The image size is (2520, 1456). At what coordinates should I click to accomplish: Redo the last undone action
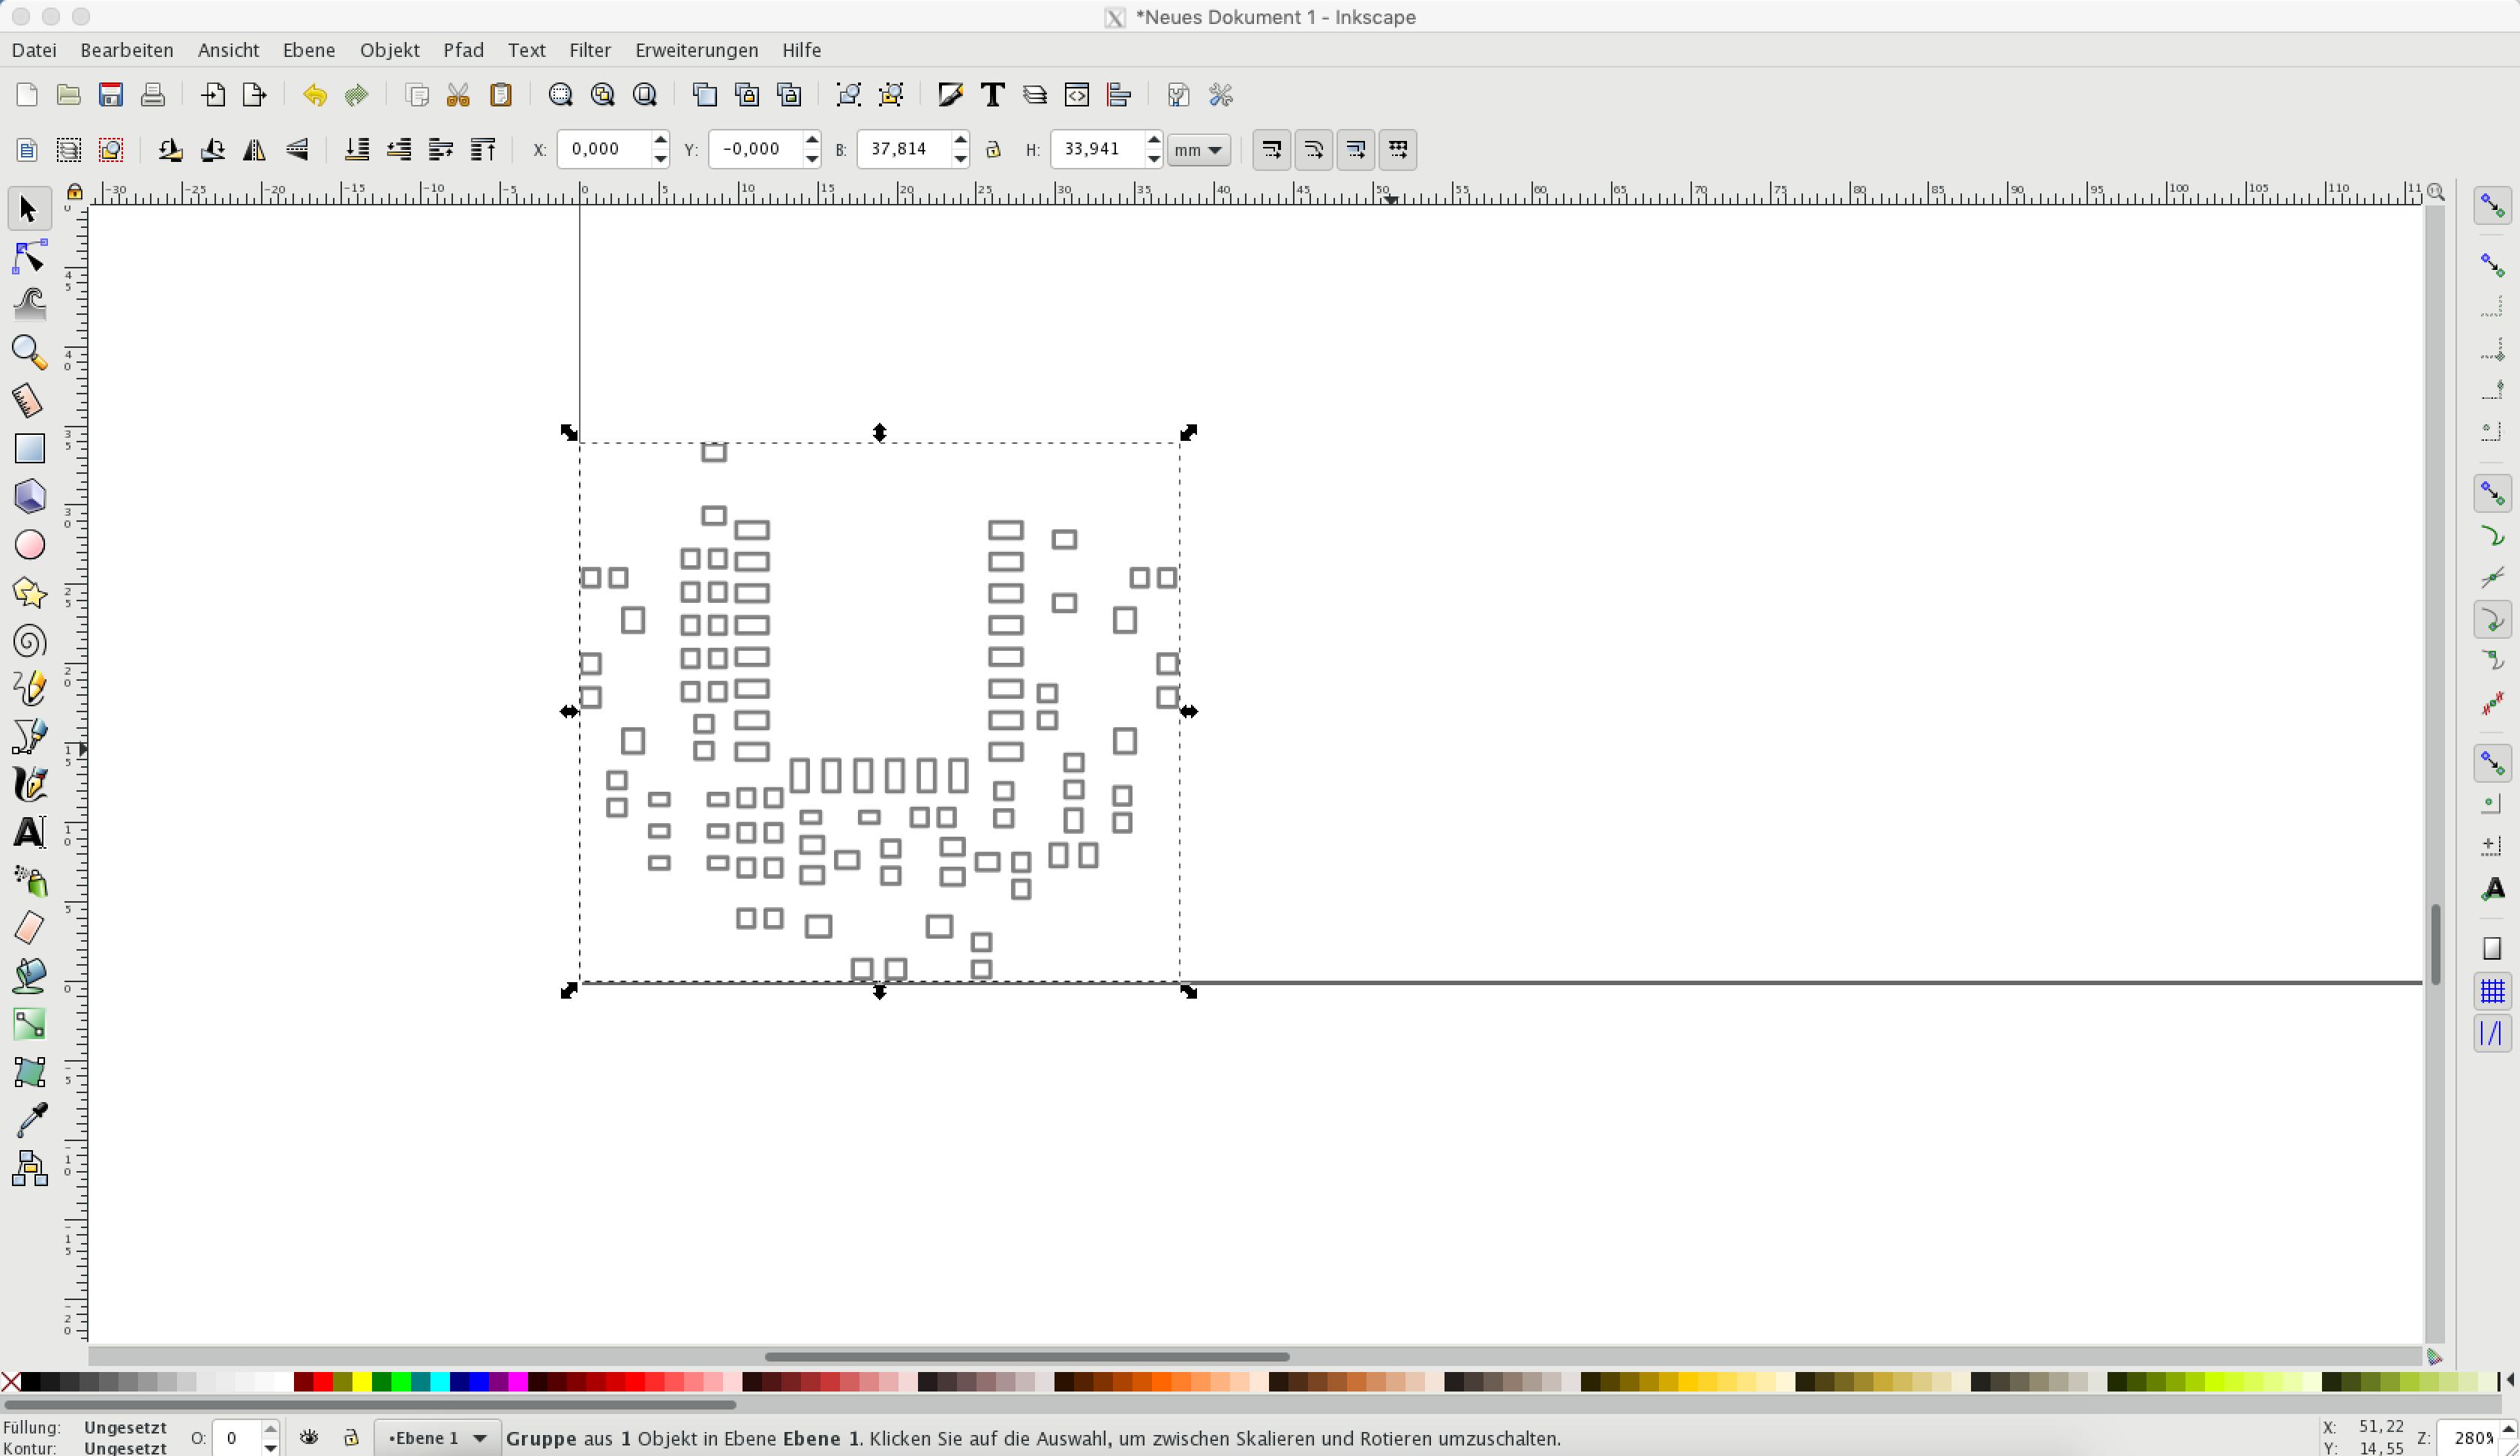(x=356, y=95)
